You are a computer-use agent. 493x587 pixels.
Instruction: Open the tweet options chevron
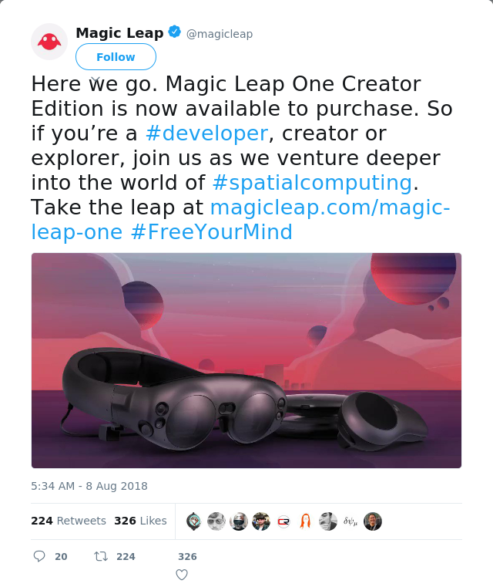[96, 80]
